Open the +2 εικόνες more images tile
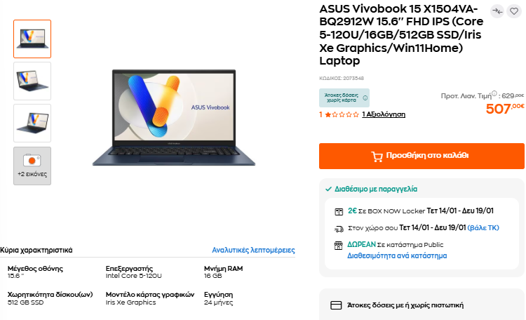 (32, 166)
